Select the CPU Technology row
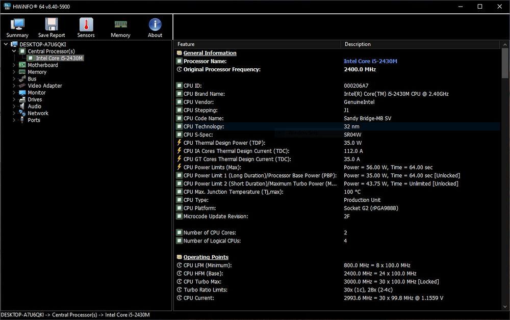The height and width of the screenshot is (320, 510). pos(338,126)
